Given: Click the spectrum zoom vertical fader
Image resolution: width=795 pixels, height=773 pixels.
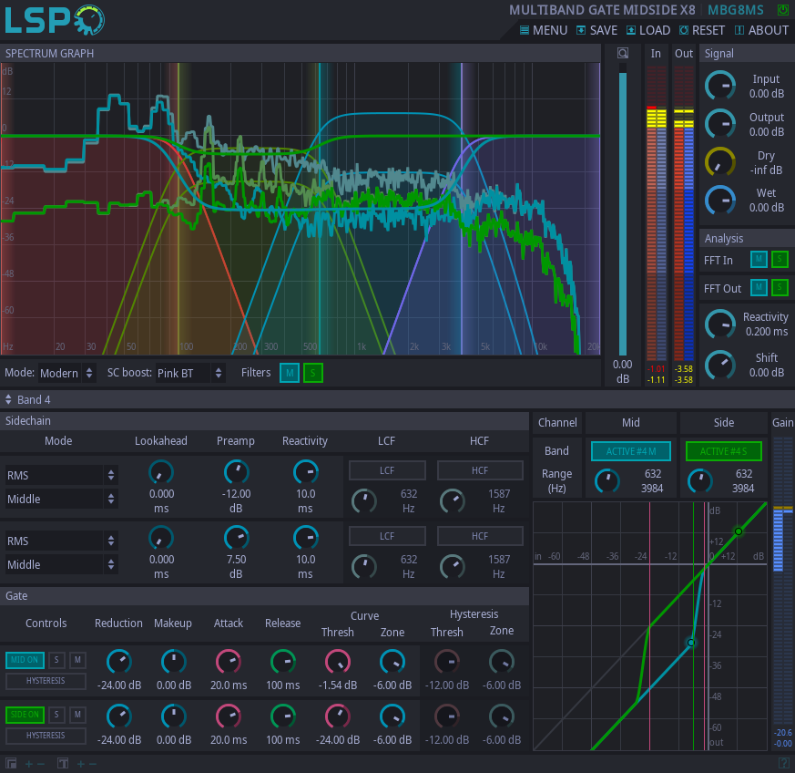Looking at the screenshot, I should click(x=623, y=211).
